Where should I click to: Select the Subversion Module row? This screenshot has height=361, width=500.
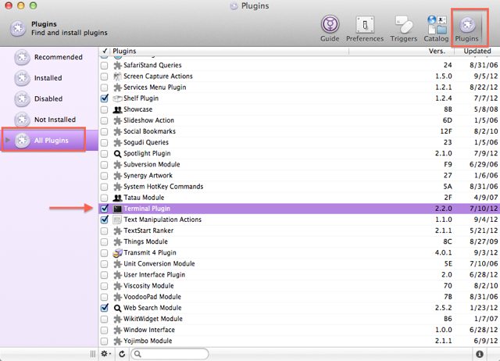[x=299, y=165]
